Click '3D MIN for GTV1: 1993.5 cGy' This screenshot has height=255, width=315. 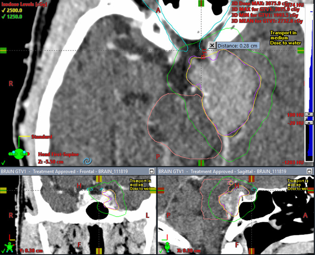pyautogui.click(x=265, y=15)
